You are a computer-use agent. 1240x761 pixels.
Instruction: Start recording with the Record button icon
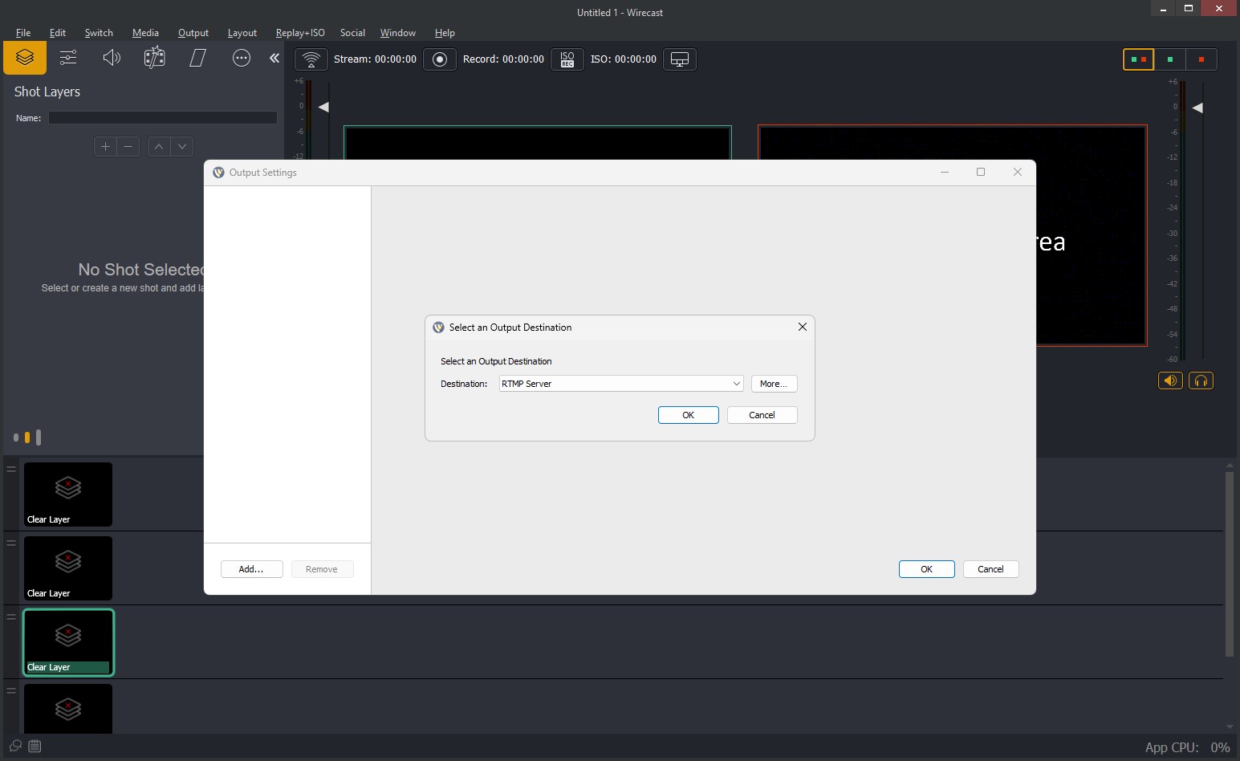(x=439, y=59)
